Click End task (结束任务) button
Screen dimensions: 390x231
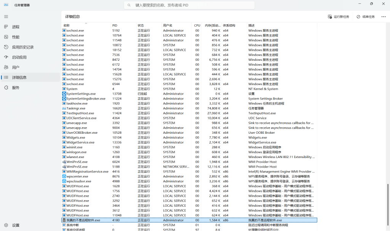[x=366, y=17]
